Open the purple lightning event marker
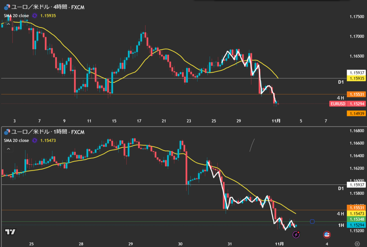Viewport: 367px width, 247px height. click(x=296, y=234)
